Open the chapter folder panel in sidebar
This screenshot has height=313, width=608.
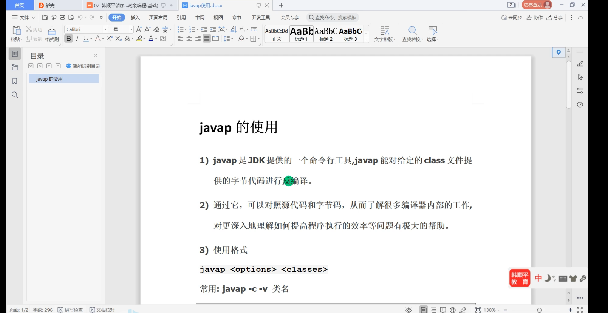coord(15,67)
